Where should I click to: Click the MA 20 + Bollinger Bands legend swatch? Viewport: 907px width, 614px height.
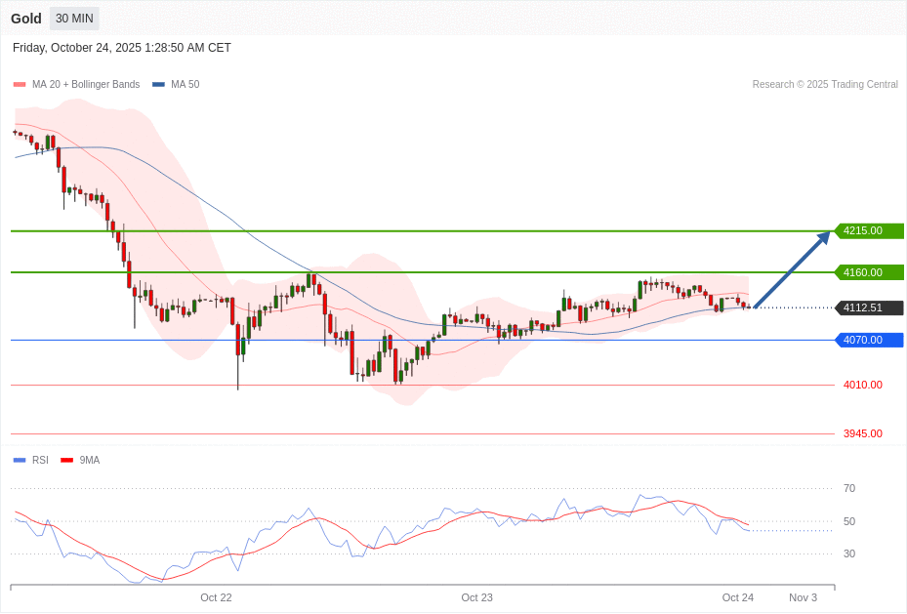point(20,85)
